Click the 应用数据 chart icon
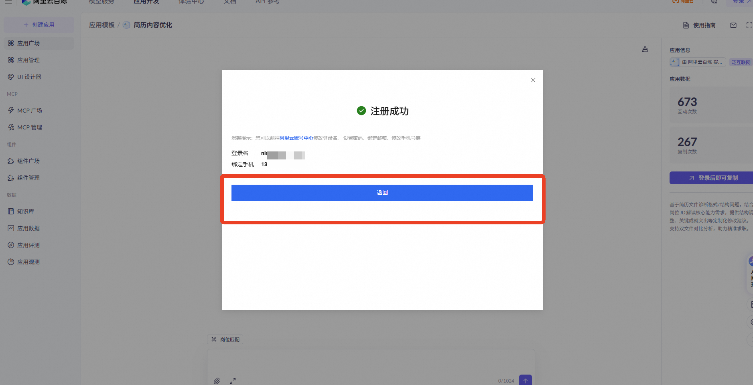Screen dimensions: 753x385 coord(11,228)
